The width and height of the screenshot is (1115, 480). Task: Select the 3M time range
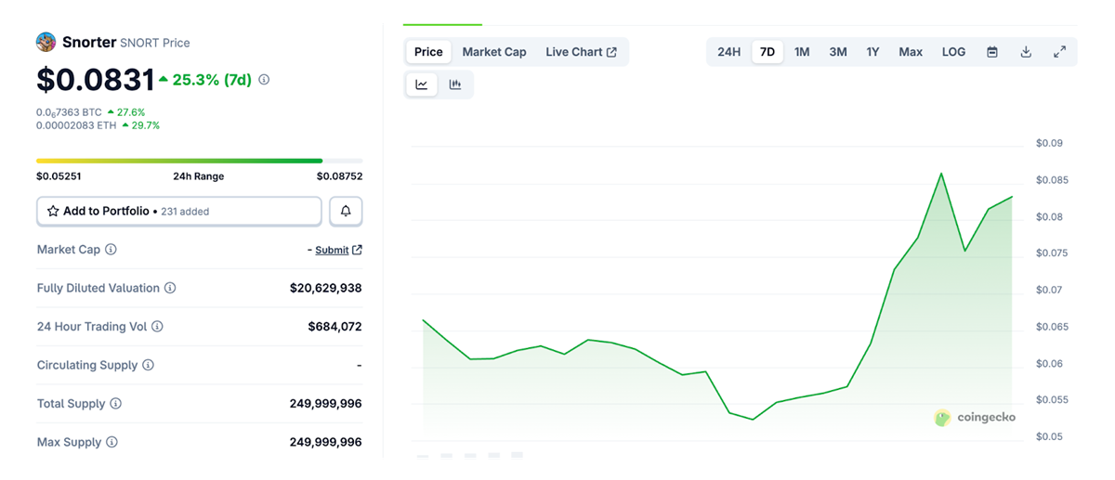click(x=838, y=52)
